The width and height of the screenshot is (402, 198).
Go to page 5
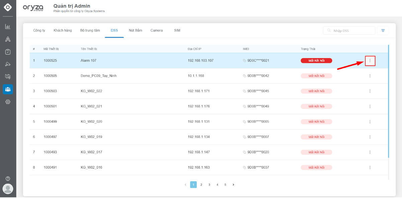pos(225,185)
